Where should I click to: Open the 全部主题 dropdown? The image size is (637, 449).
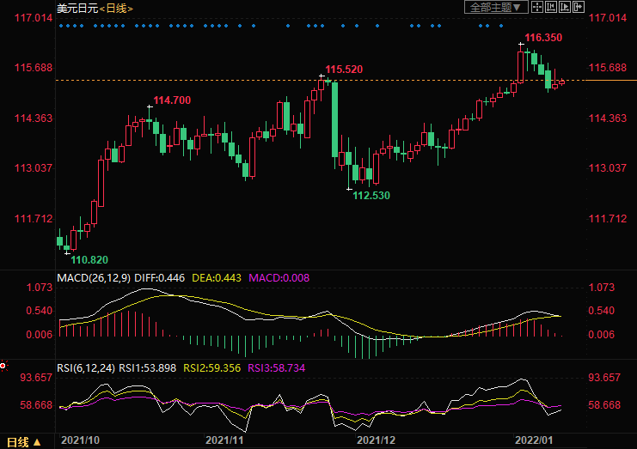(494, 7)
